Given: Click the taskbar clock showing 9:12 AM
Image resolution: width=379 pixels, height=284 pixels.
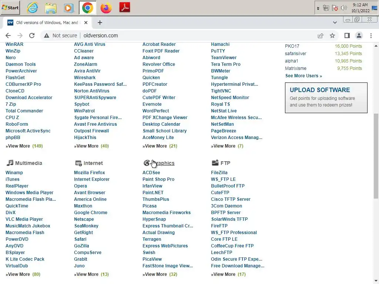Looking at the screenshot, I should (x=360, y=8).
